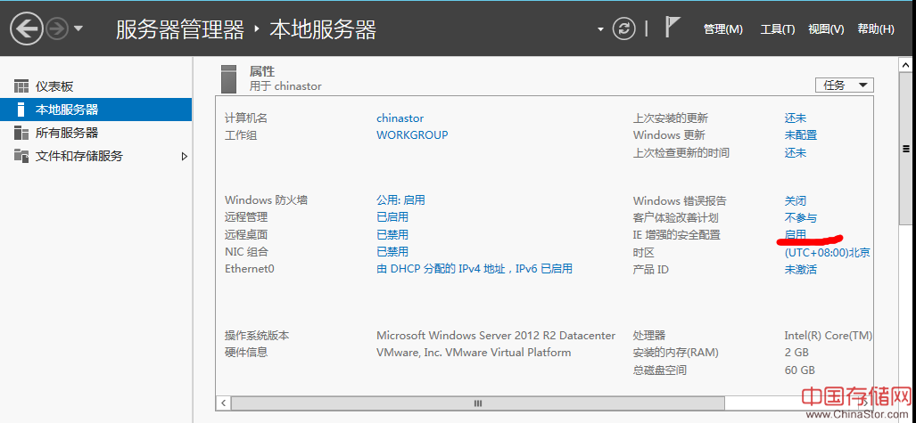916x423 pixels.
Task: Select 文件和存储服务 in the sidebar
Action: [x=95, y=156]
